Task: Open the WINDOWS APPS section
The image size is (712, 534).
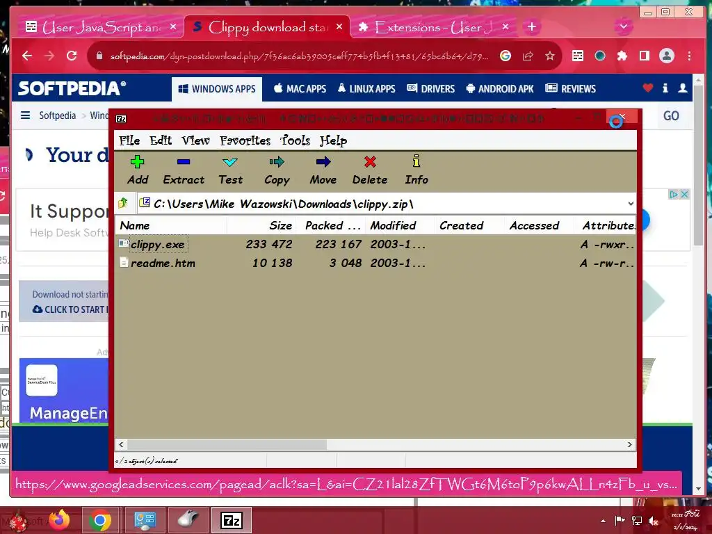Action: (x=217, y=89)
